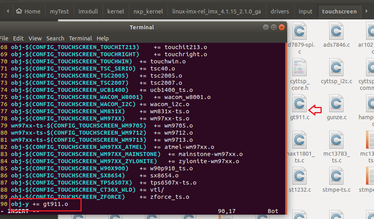
Task: Select the stmpe-ts.c file icon
Action: [336, 176]
